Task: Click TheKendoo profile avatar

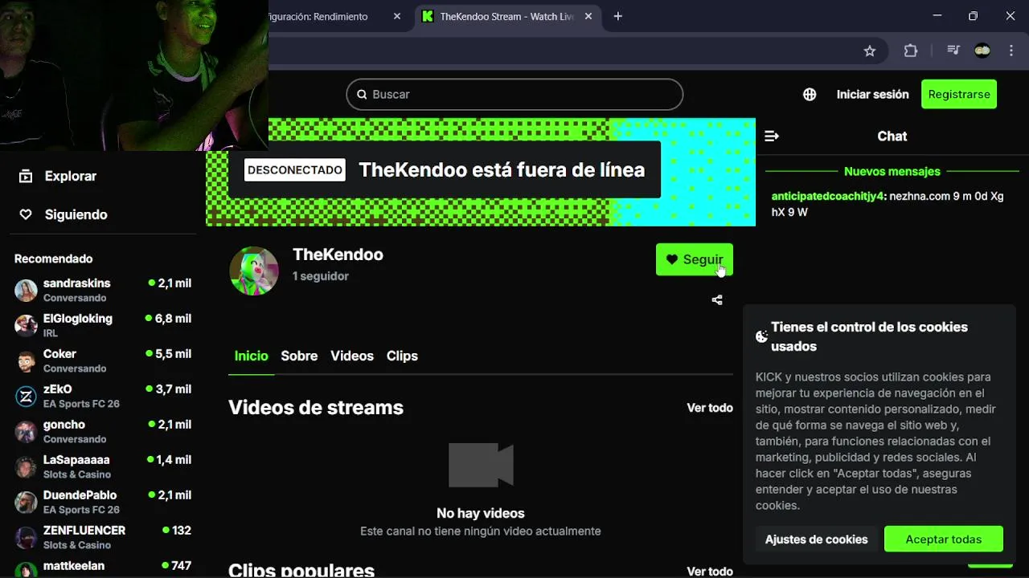Action: [254, 271]
